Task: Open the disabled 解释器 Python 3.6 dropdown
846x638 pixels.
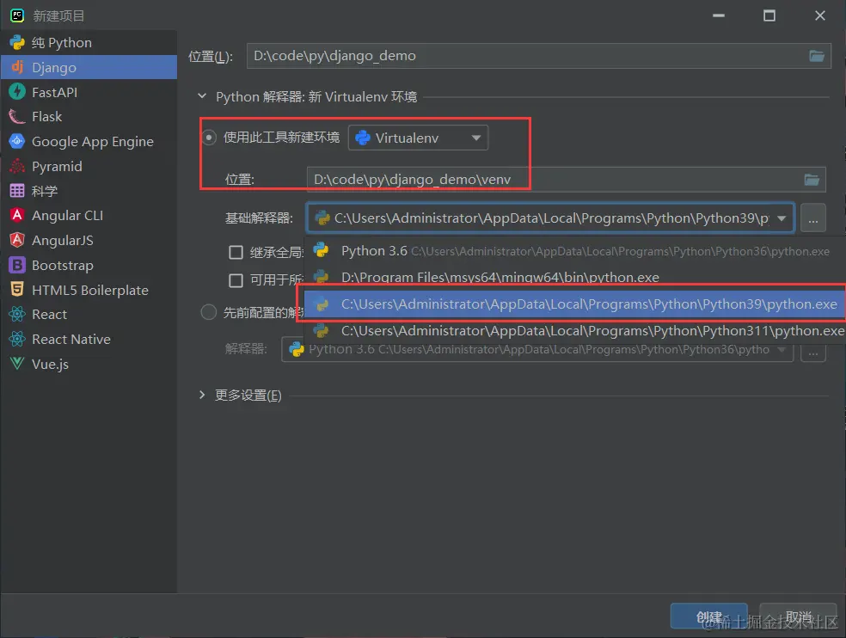Action: tap(537, 350)
